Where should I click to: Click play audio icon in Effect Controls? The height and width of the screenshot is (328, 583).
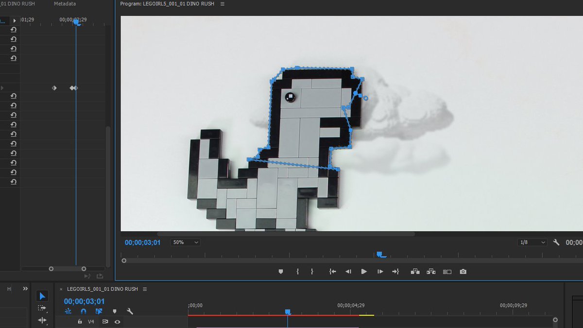click(x=87, y=276)
